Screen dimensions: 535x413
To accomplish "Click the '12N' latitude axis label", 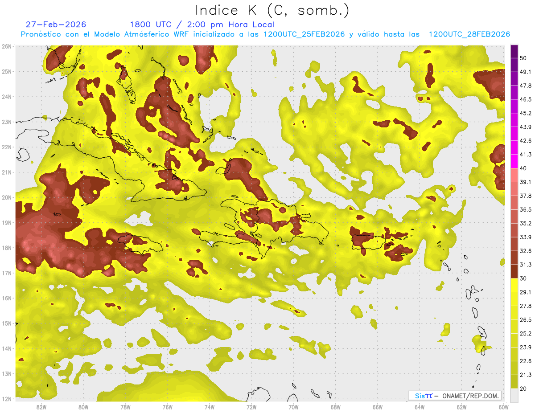I will coord(7,399).
